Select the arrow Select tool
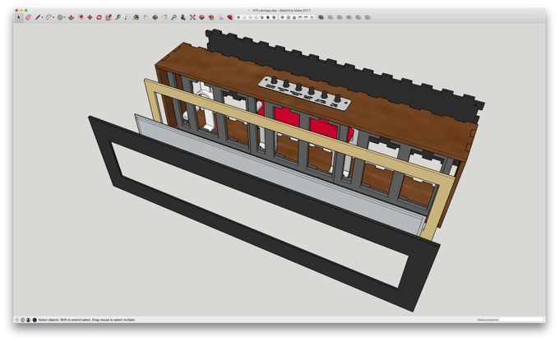The image size is (559, 342). point(19,17)
